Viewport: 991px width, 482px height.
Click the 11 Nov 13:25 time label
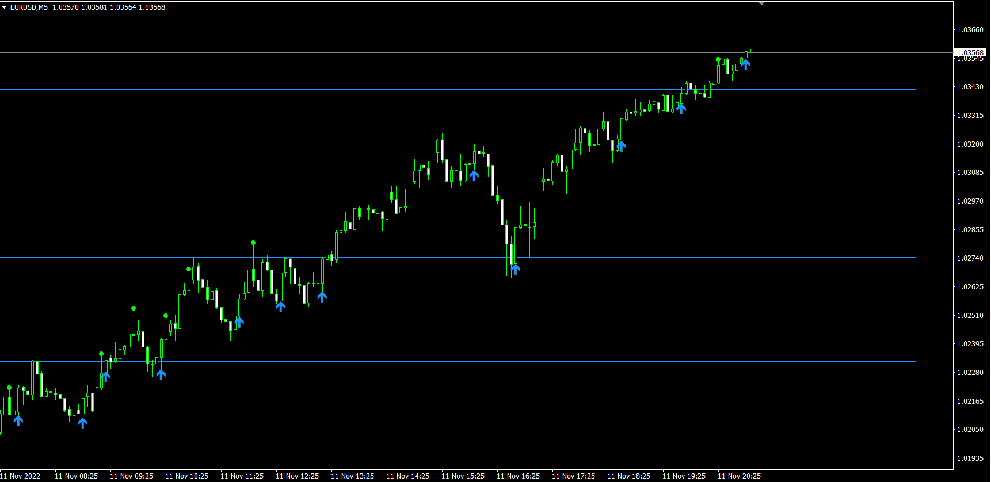[353, 476]
